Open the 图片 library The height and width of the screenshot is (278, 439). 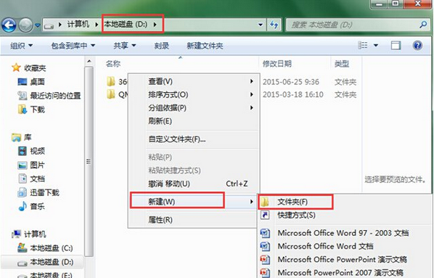click(31, 165)
